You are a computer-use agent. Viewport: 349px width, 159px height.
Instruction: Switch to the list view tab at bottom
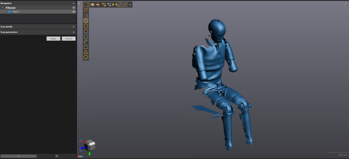tap(57, 156)
